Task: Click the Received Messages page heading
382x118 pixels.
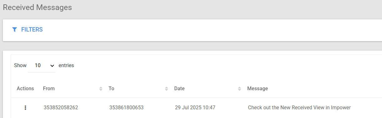Action: [38, 7]
